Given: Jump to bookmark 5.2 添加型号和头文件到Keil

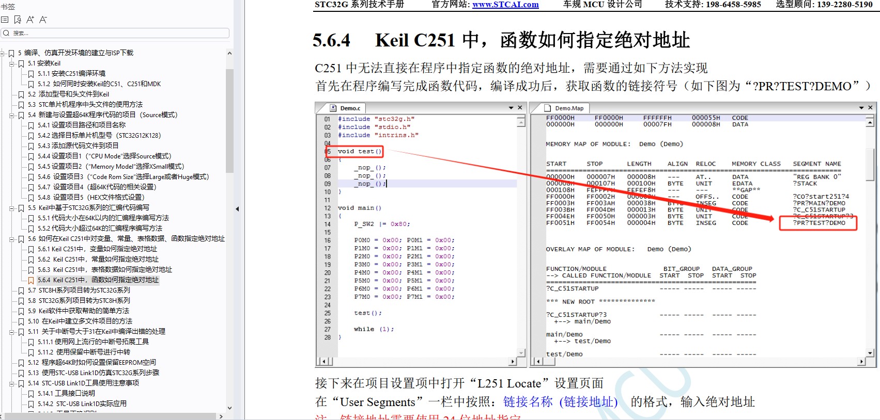Looking at the screenshot, I should 68,94.
